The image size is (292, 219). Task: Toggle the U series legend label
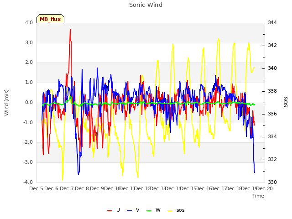pos(118,210)
